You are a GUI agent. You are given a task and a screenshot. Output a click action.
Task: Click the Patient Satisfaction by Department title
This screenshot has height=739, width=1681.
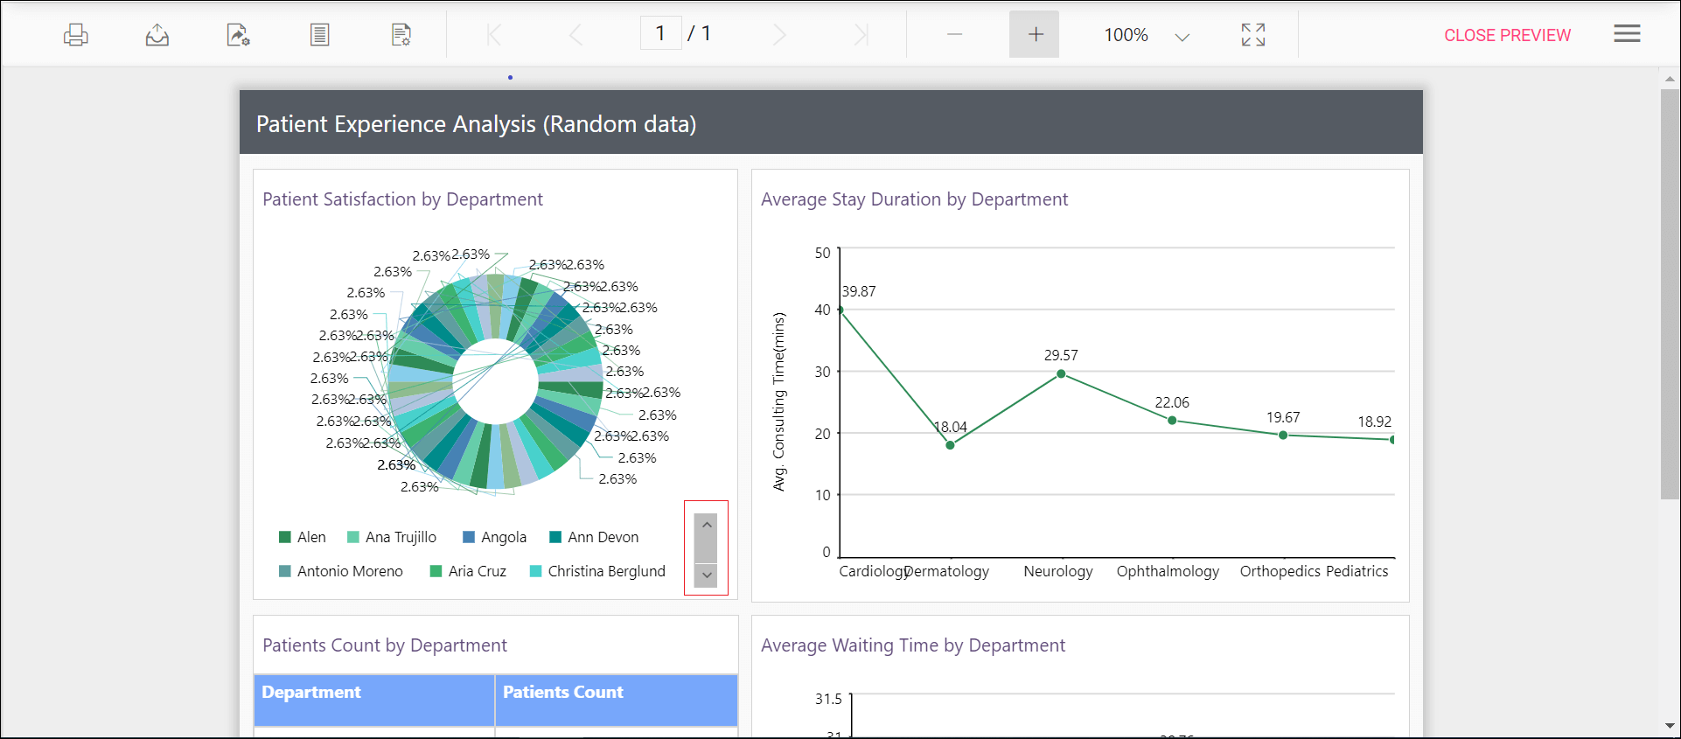click(402, 199)
